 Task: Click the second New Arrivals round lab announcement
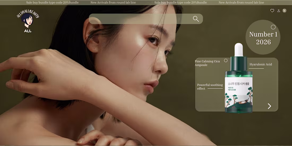241,3
